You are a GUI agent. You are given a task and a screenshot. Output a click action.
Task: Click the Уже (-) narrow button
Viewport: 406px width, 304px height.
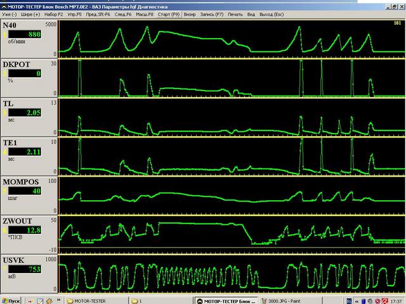(10, 13)
